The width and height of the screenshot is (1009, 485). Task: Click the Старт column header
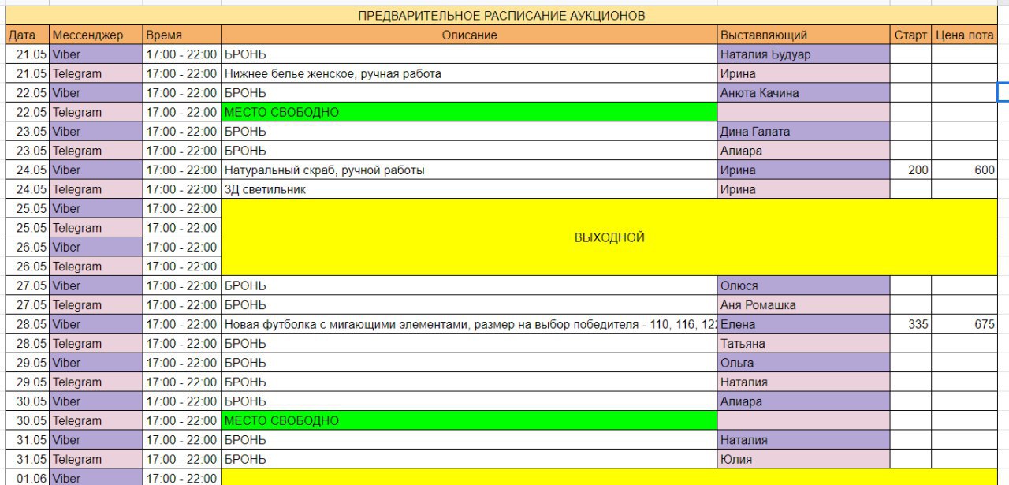910,35
